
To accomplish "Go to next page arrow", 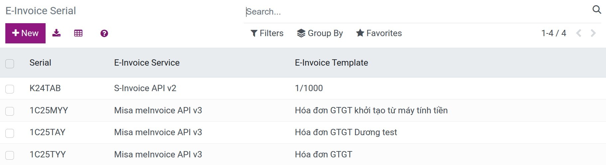I will (593, 33).
